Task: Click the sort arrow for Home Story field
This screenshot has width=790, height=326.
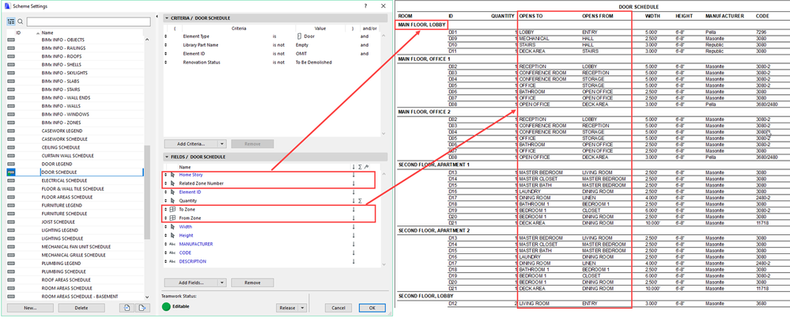Action: point(353,174)
